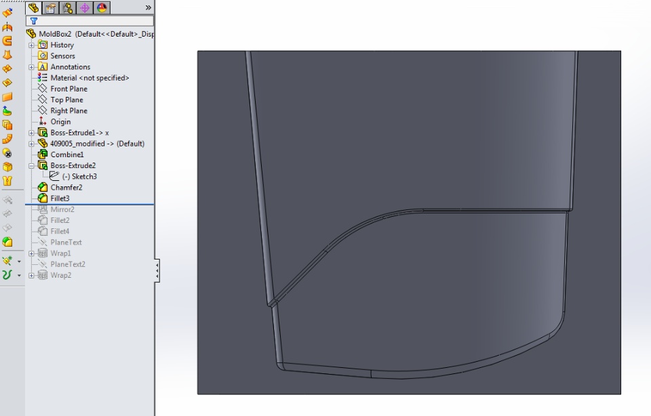Expand the Boss-Extrude1 feature

[32, 133]
